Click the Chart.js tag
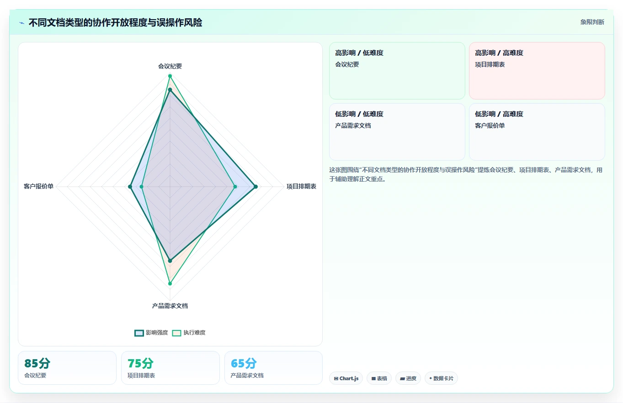This screenshot has width=623, height=403. click(x=346, y=378)
